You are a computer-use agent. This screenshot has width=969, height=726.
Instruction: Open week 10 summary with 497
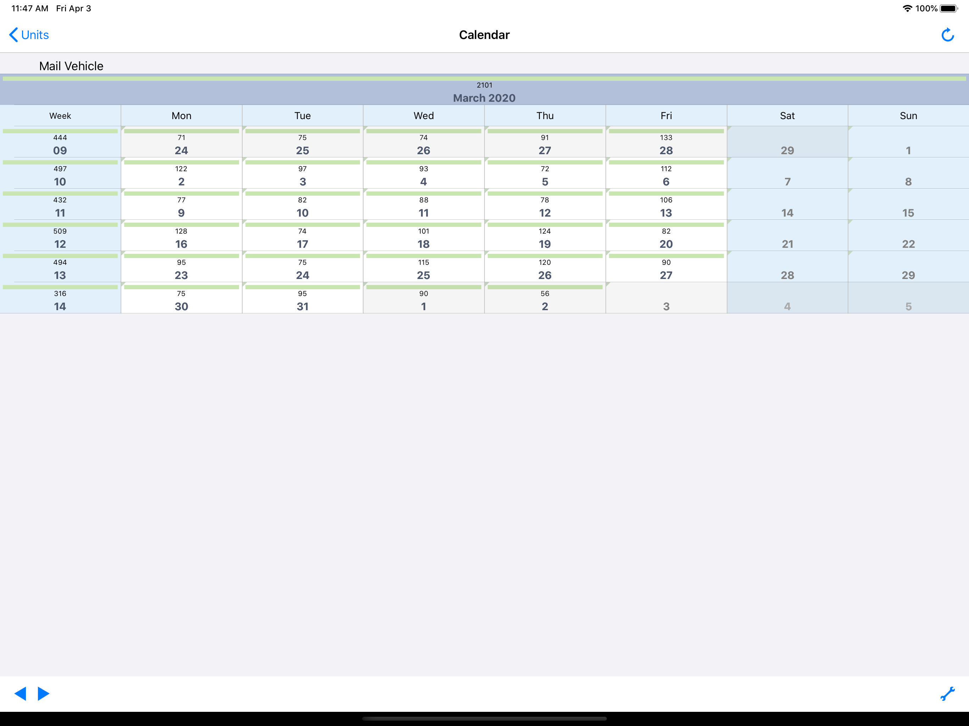pyautogui.click(x=60, y=173)
